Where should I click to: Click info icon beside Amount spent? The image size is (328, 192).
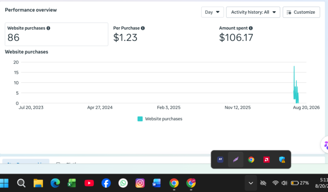pyautogui.click(x=251, y=28)
